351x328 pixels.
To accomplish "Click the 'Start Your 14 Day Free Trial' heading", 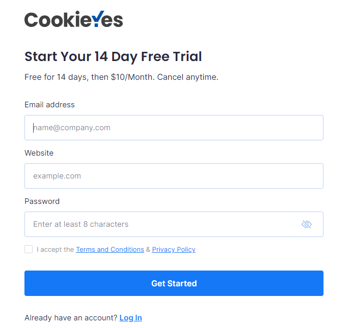I will [x=113, y=56].
